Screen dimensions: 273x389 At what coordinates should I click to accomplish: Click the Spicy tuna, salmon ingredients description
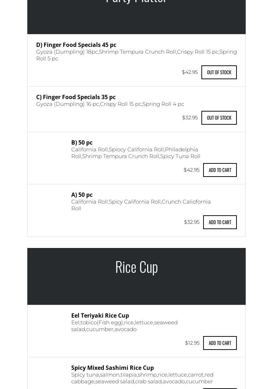tap(142, 378)
